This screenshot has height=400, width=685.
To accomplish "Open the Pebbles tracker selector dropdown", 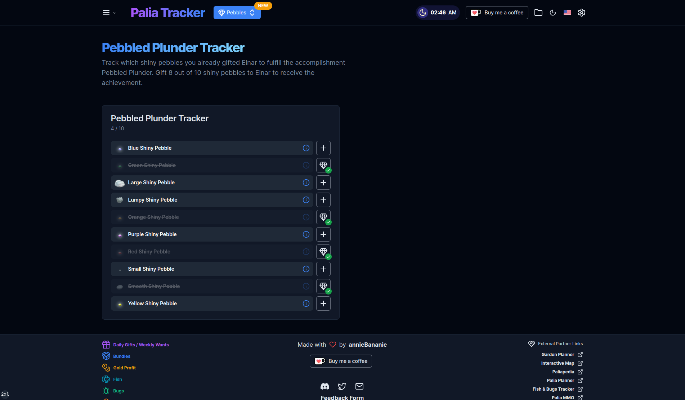I will coord(237,13).
